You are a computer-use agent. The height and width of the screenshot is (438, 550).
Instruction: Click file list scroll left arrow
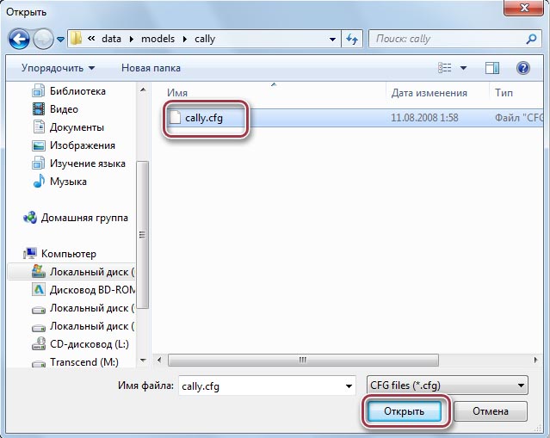point(159,360)
